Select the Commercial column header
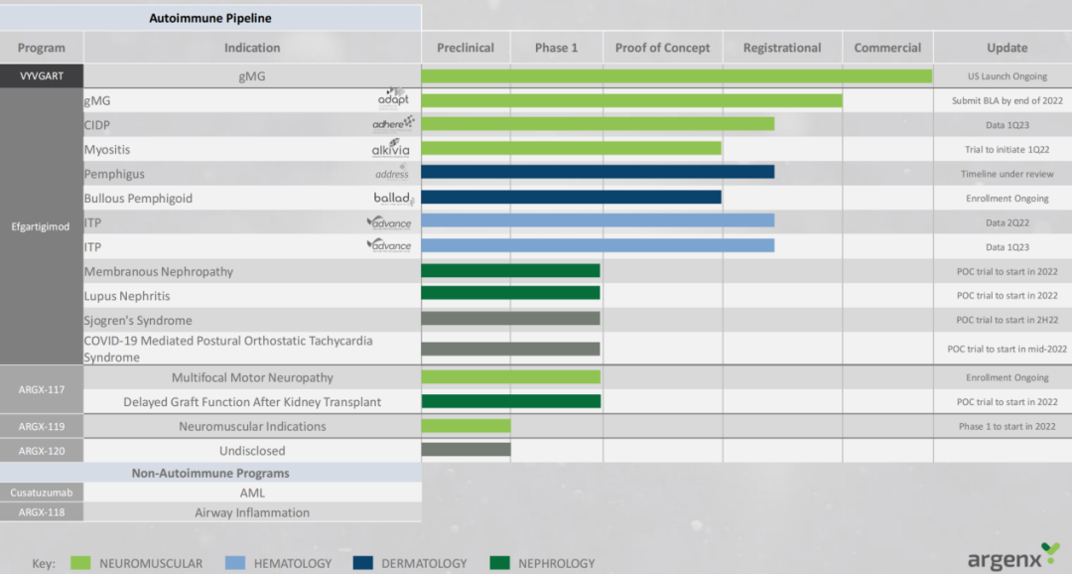The width and height of the screenshot is (1072, 574). pyautogui.click(x=887, y=48)
